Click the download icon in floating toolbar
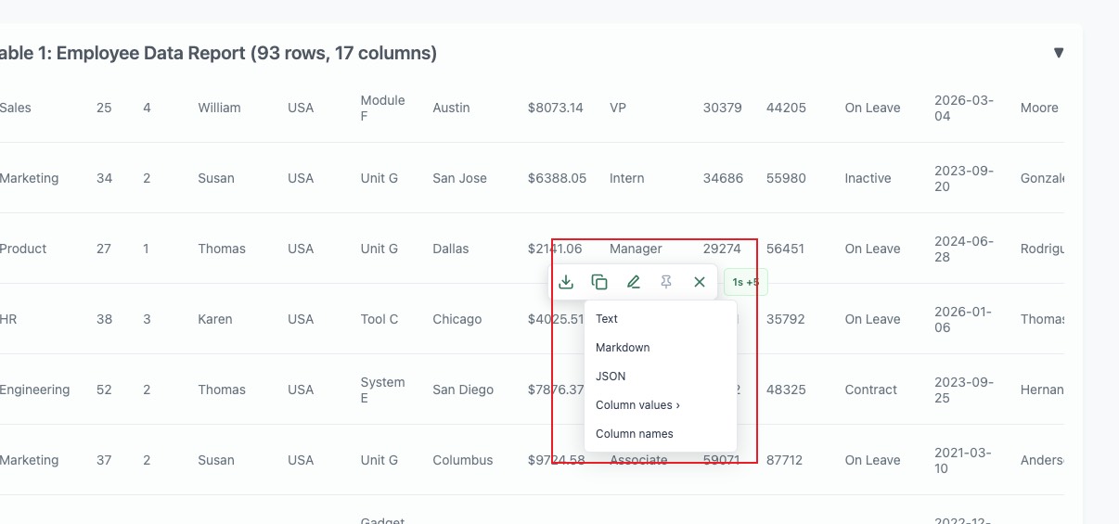 coord(566,282)
